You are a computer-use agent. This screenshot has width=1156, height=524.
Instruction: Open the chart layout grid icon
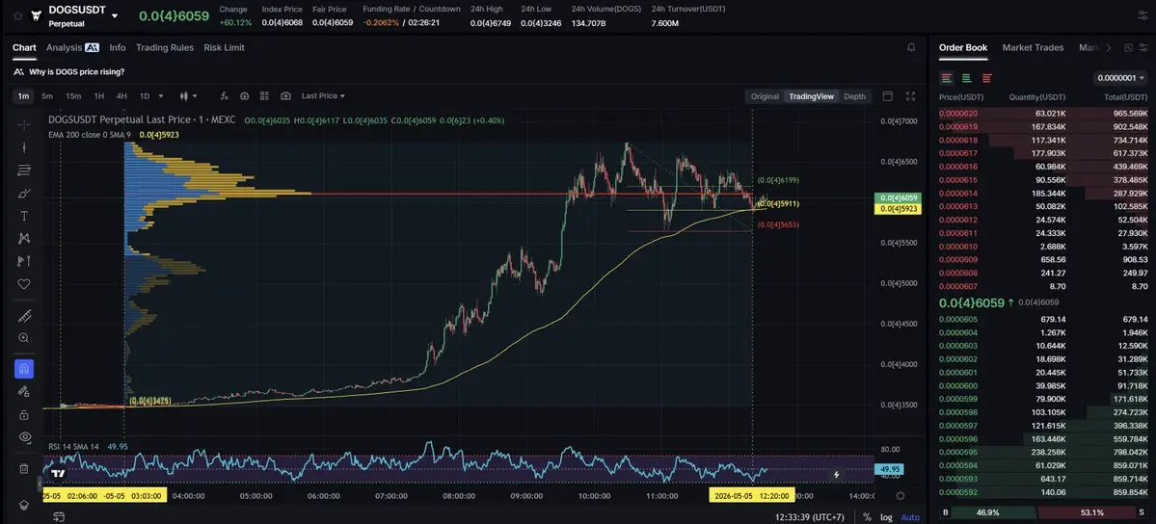[x=265, y=95]
